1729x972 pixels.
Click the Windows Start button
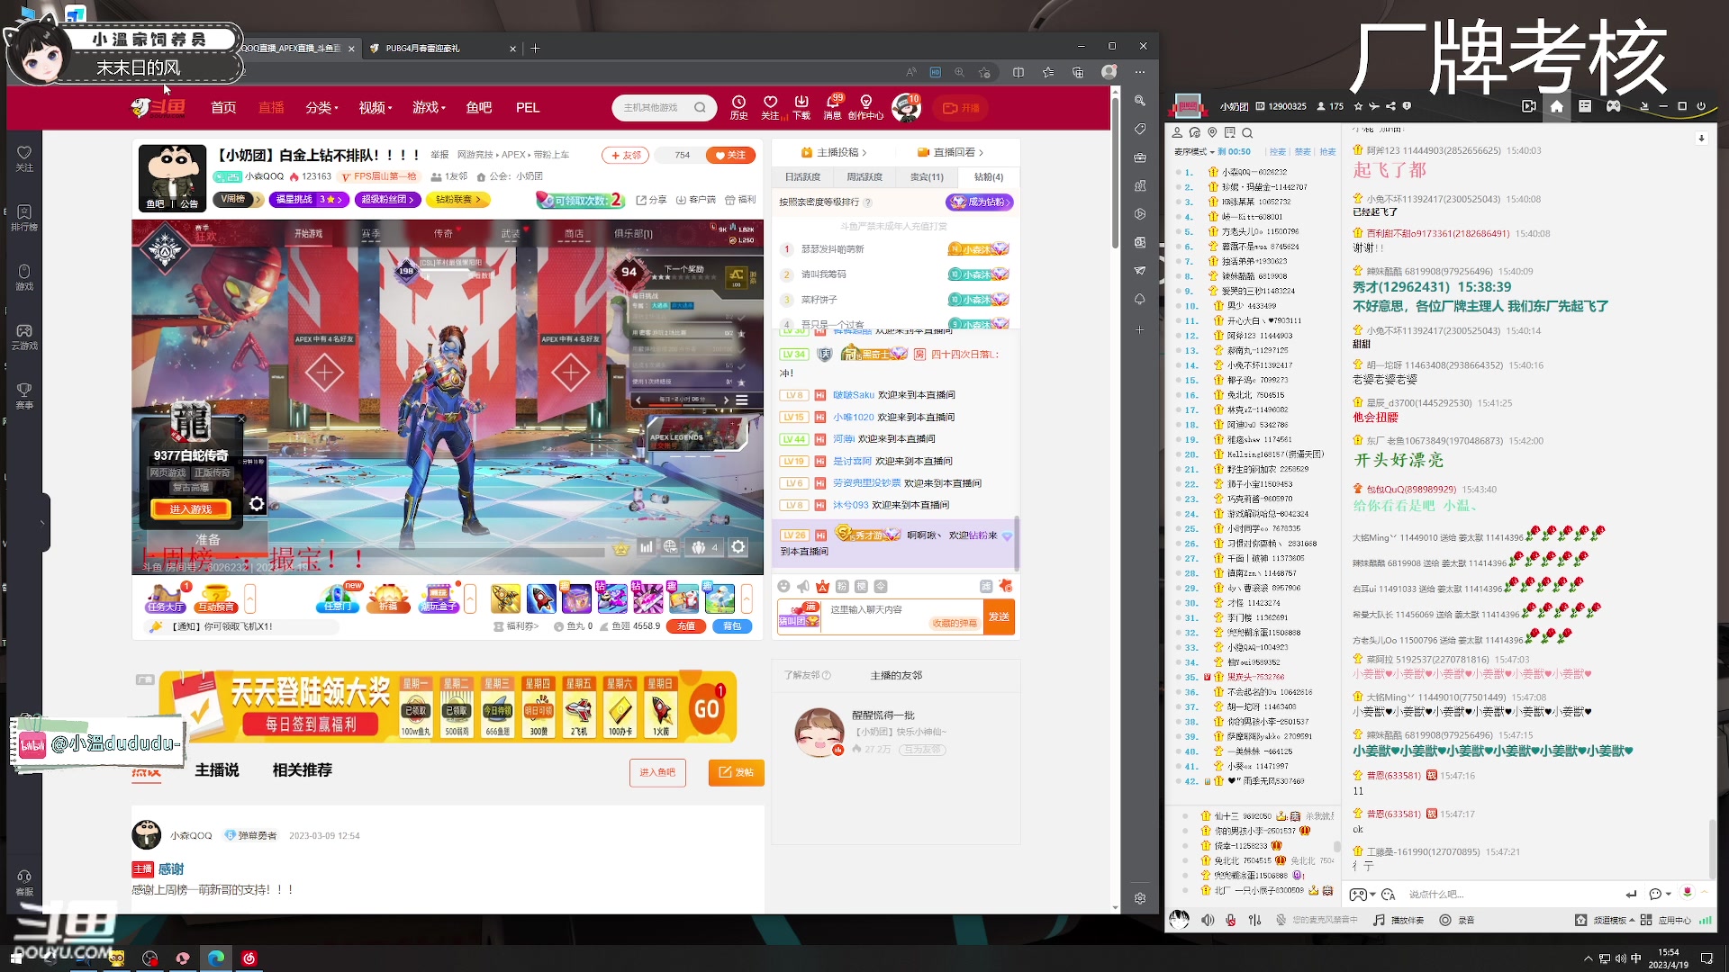[x=16, y=958]
